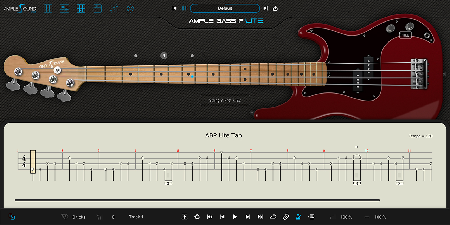The height and width of the screenshot is (225, 450).
Task: Rewind tab to the beginning
Action: pyautogui.click(x=210, y=217)
